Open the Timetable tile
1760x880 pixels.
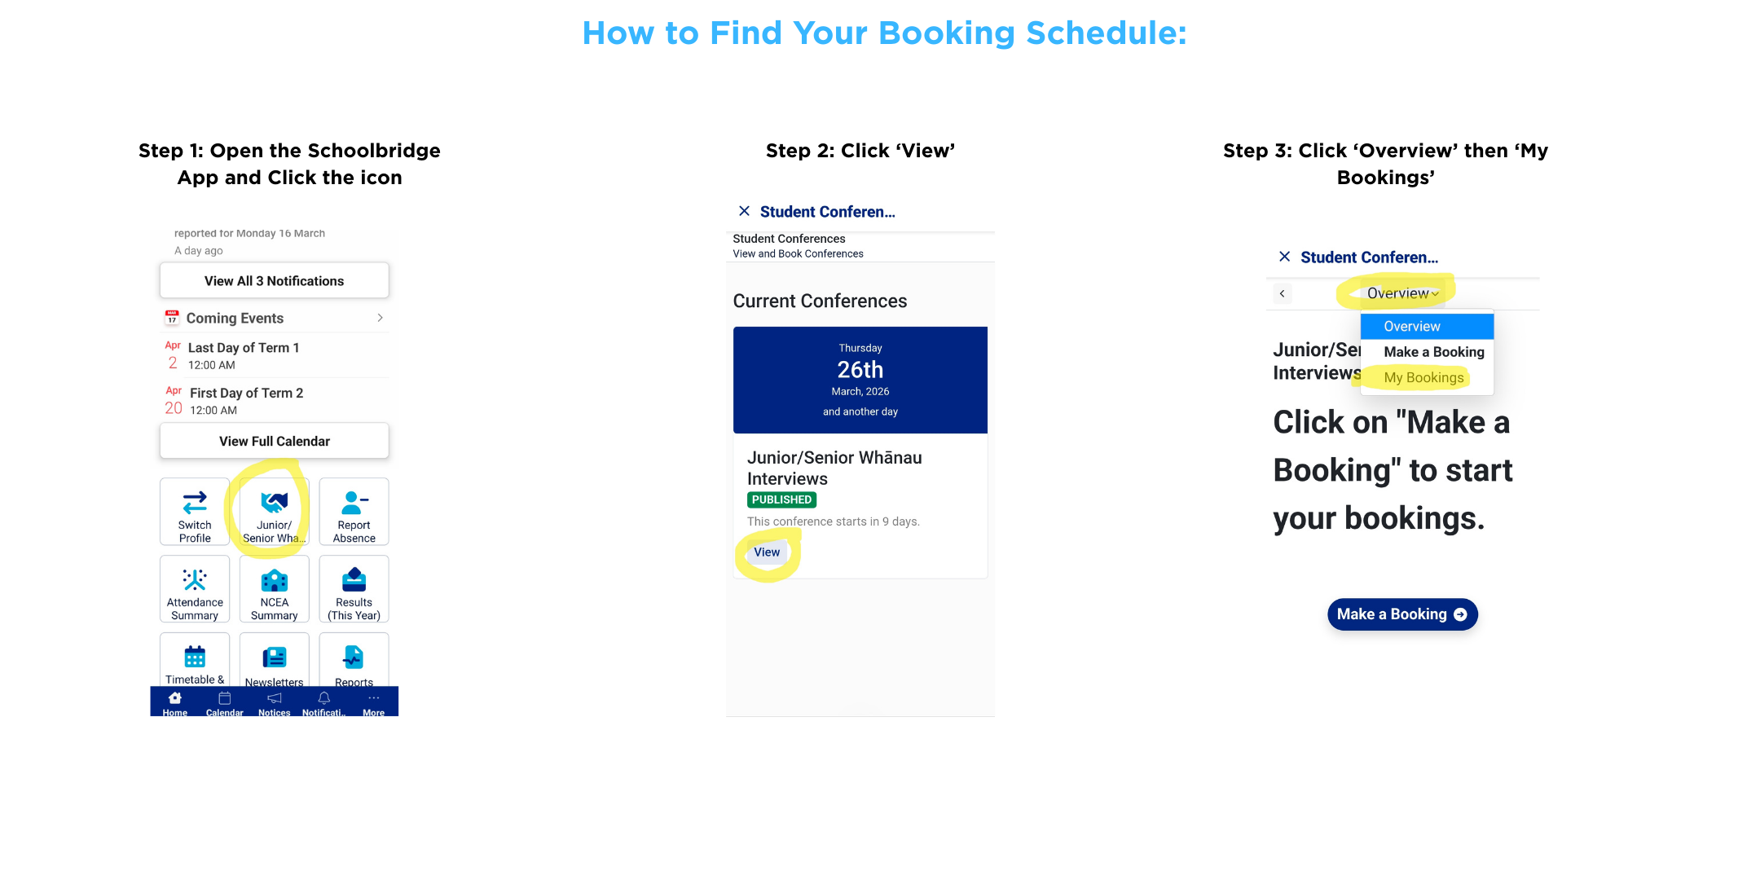click(x=195, y=660)
